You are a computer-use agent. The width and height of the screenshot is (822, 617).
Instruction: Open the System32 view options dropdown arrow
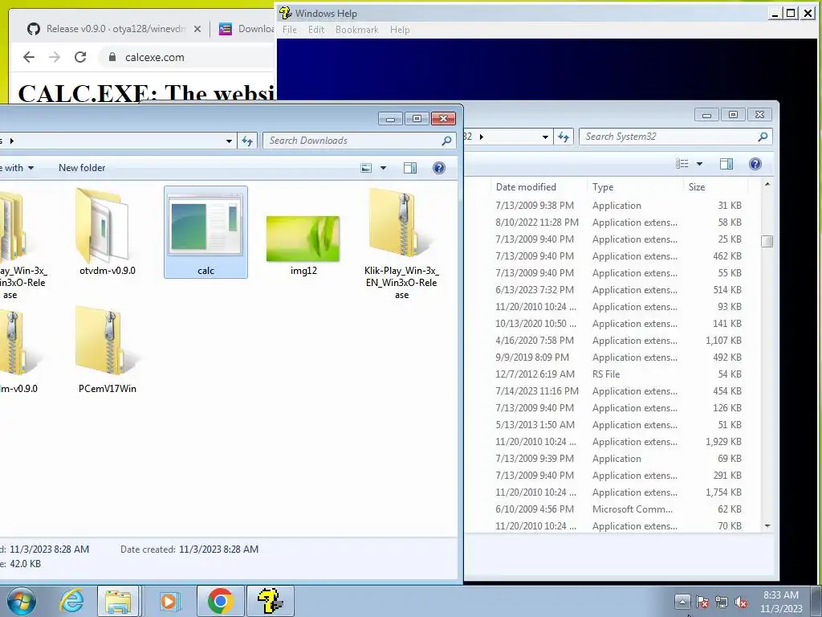tap(699, 164)
